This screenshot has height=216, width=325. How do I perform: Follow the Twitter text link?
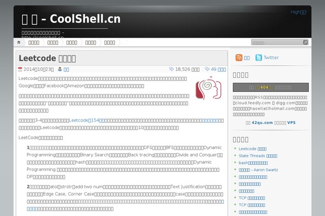(271, 58)
